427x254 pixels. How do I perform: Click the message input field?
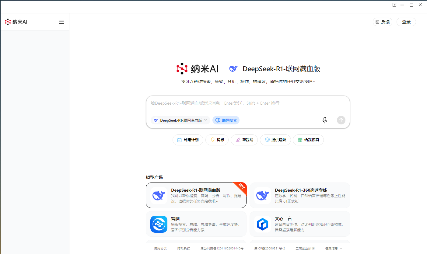248,103
